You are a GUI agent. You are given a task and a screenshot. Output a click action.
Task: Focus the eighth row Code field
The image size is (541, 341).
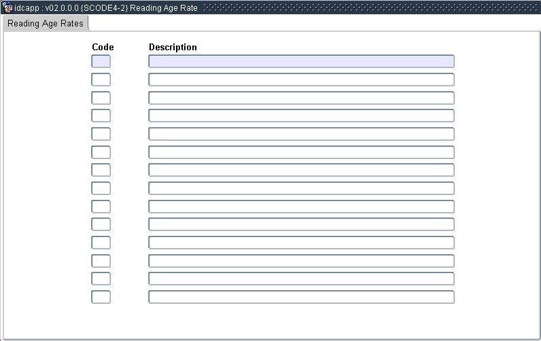(x=101, y=188)
